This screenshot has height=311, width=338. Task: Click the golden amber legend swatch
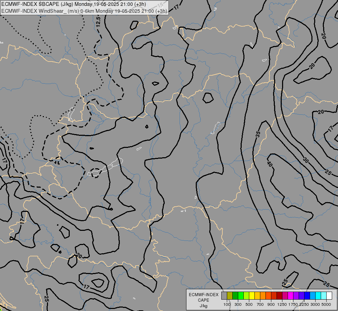tap(257, 296)
